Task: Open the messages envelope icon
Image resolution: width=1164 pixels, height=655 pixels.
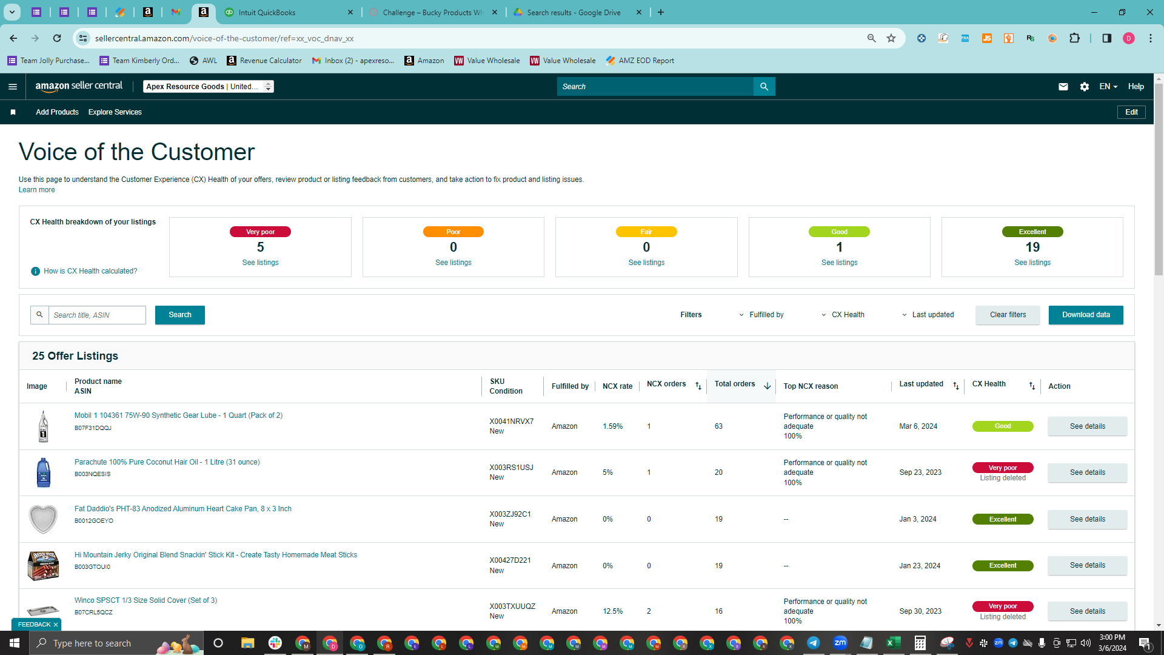Action: pos(1063,87)
